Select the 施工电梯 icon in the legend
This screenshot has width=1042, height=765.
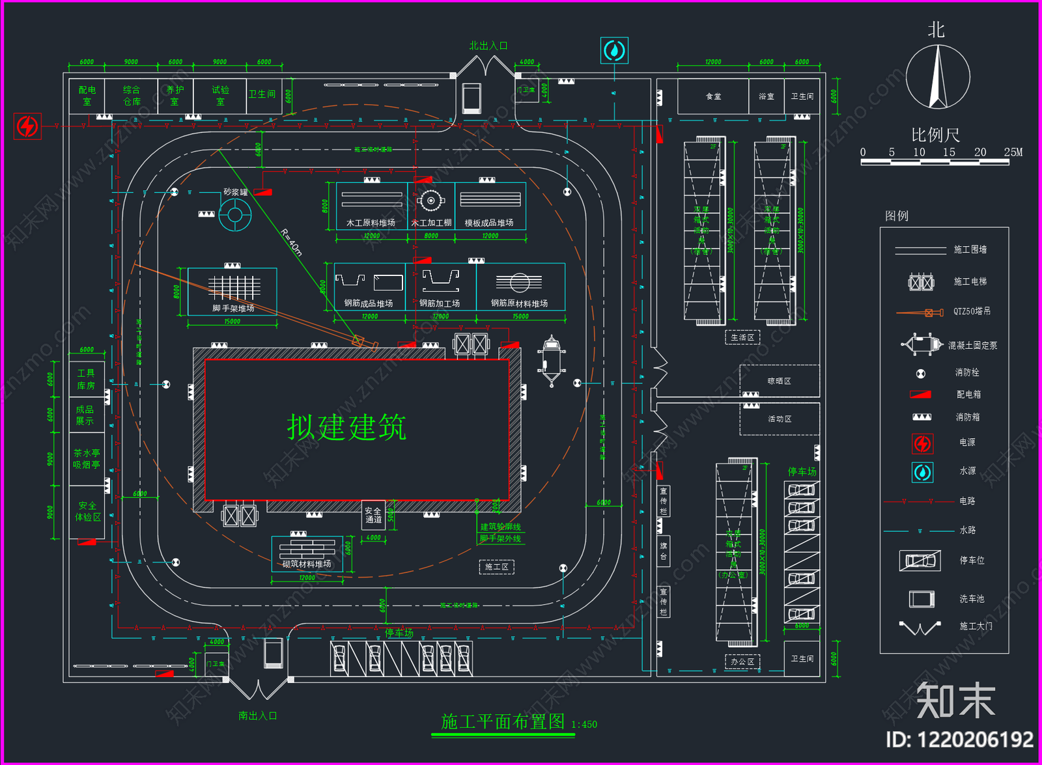(x=921, y=282)
